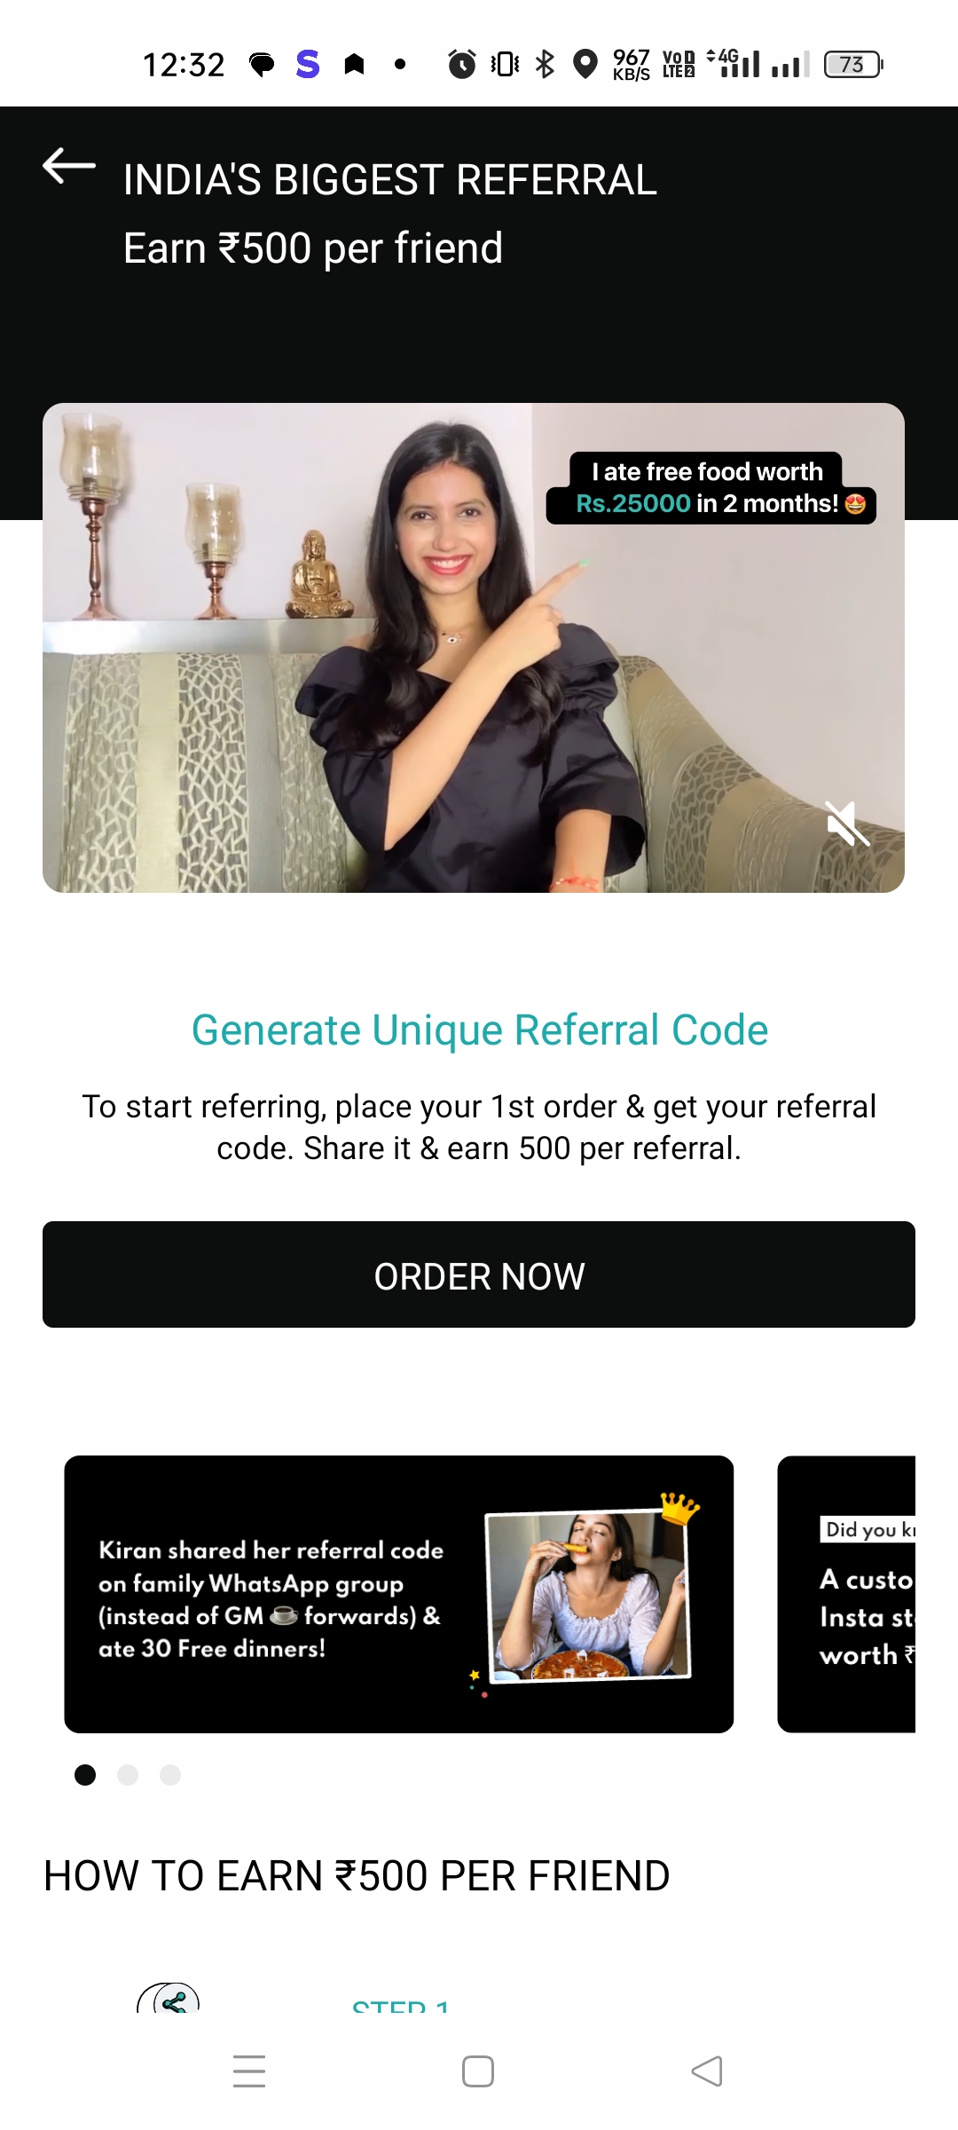
Task: Select the second carousel dot
Action: 128,1775
